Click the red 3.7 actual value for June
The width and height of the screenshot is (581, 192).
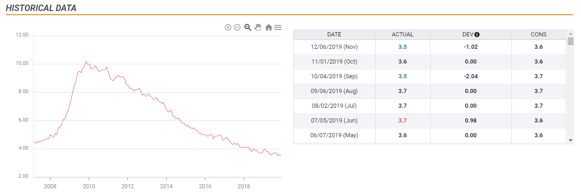pos(402,121)
